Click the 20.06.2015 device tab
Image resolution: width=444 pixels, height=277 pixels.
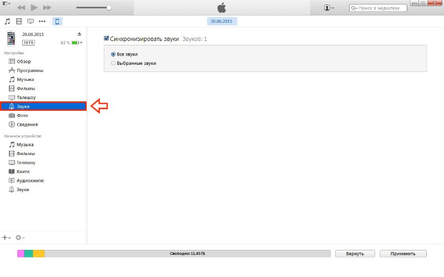pyautogui.click(x=221, y=21)
